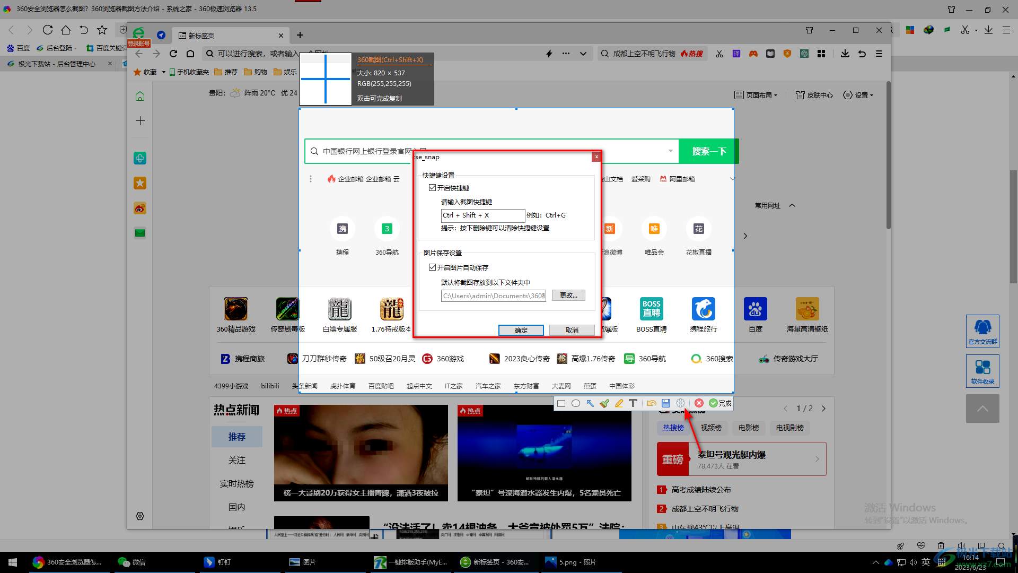Open 皮肤中心

pos(814,95)
